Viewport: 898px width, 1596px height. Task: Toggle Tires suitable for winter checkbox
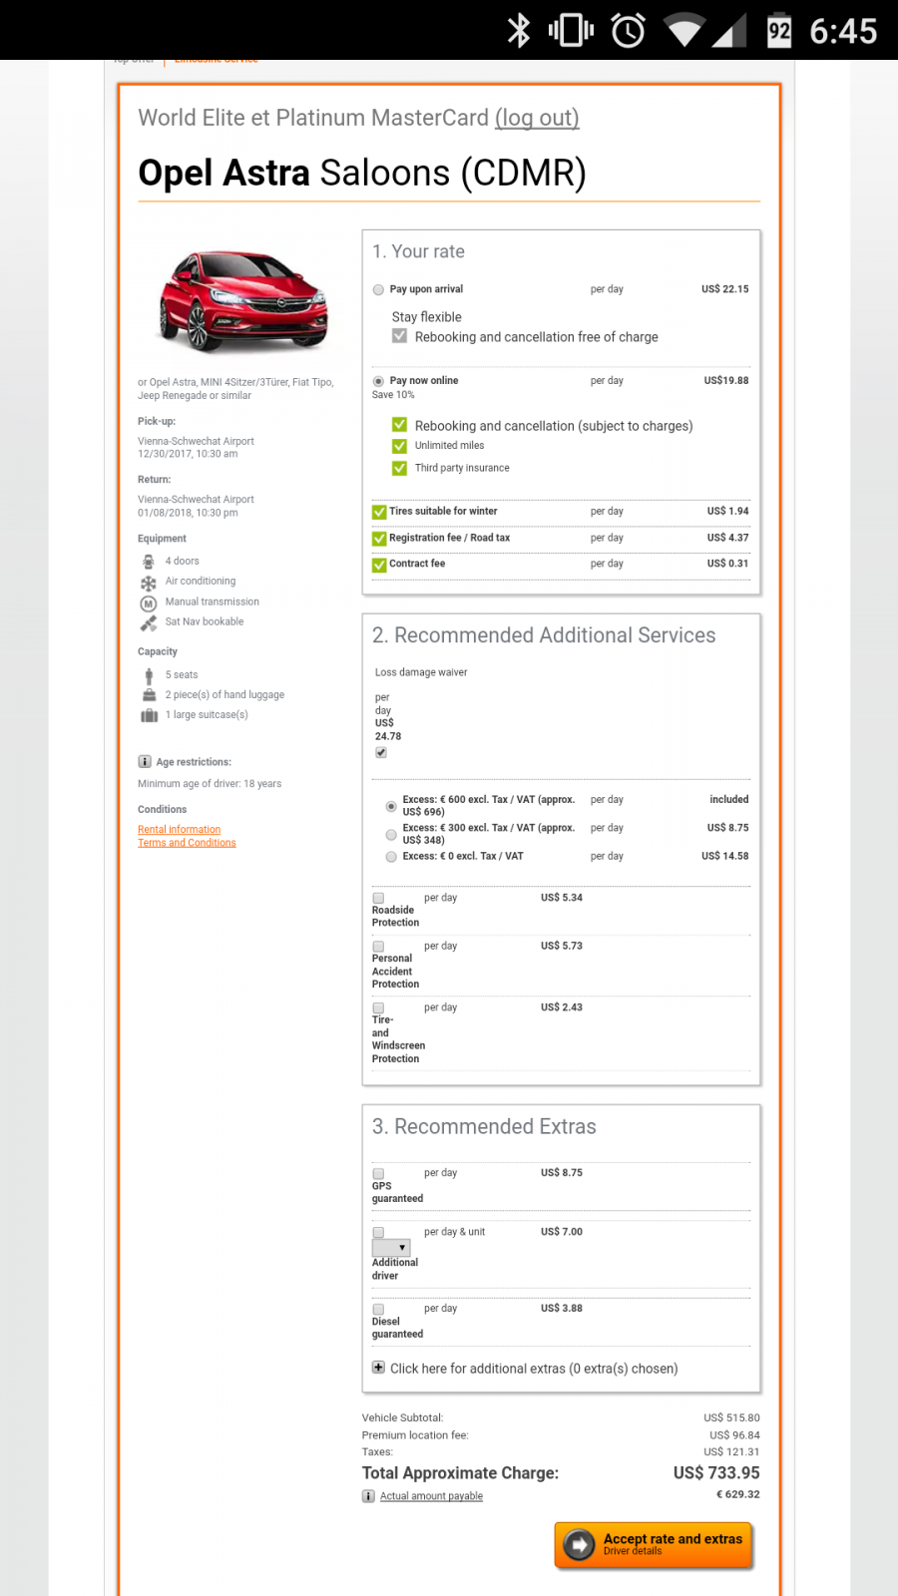379,513
